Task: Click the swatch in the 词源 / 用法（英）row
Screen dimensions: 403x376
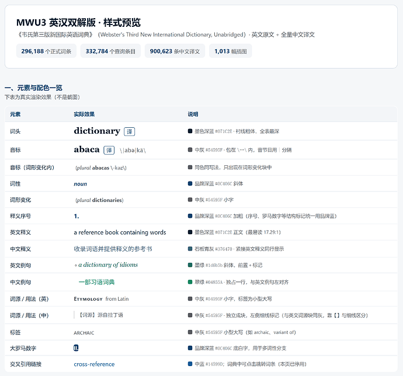Action: [x=190, y=299]
